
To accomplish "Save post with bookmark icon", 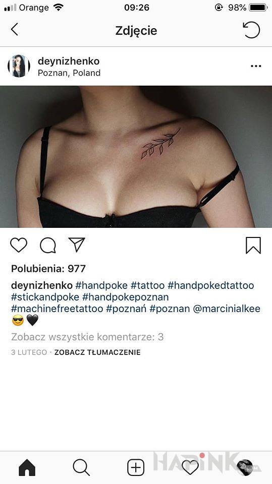I will click(x=253, y=246).
